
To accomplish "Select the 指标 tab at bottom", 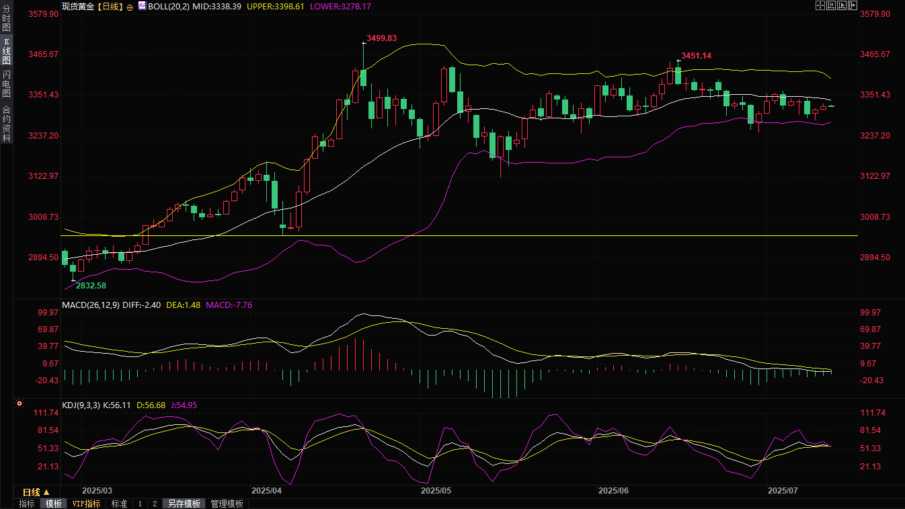I will click(27, 504).
